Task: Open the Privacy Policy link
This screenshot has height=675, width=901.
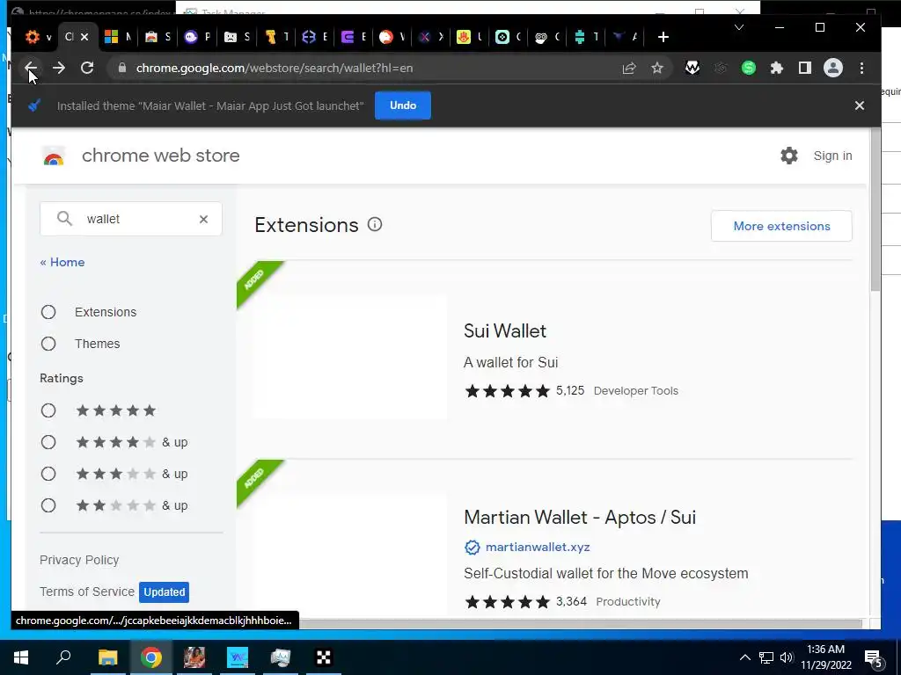Action: click(x=79, y=560)
